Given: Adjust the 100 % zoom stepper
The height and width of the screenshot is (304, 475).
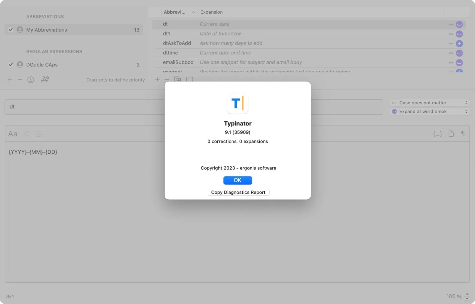Looking at the screenshot, I should pos(467,296).
